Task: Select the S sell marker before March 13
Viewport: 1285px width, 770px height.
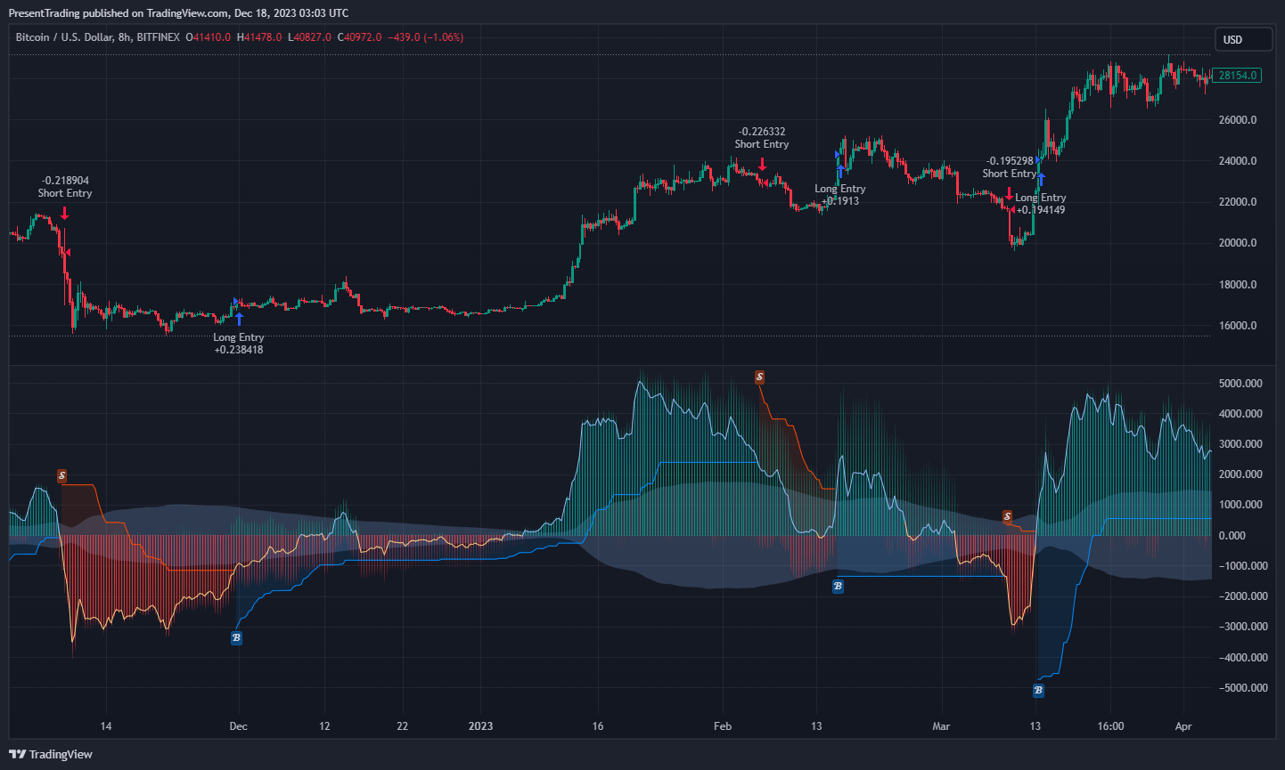Action: pyautogui.click(x=1007, y=516)
